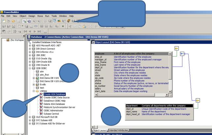Click employee table scroll-down arrow
Image resolution: width=212 pixels, height=135 pixels.
pos(170,92)
